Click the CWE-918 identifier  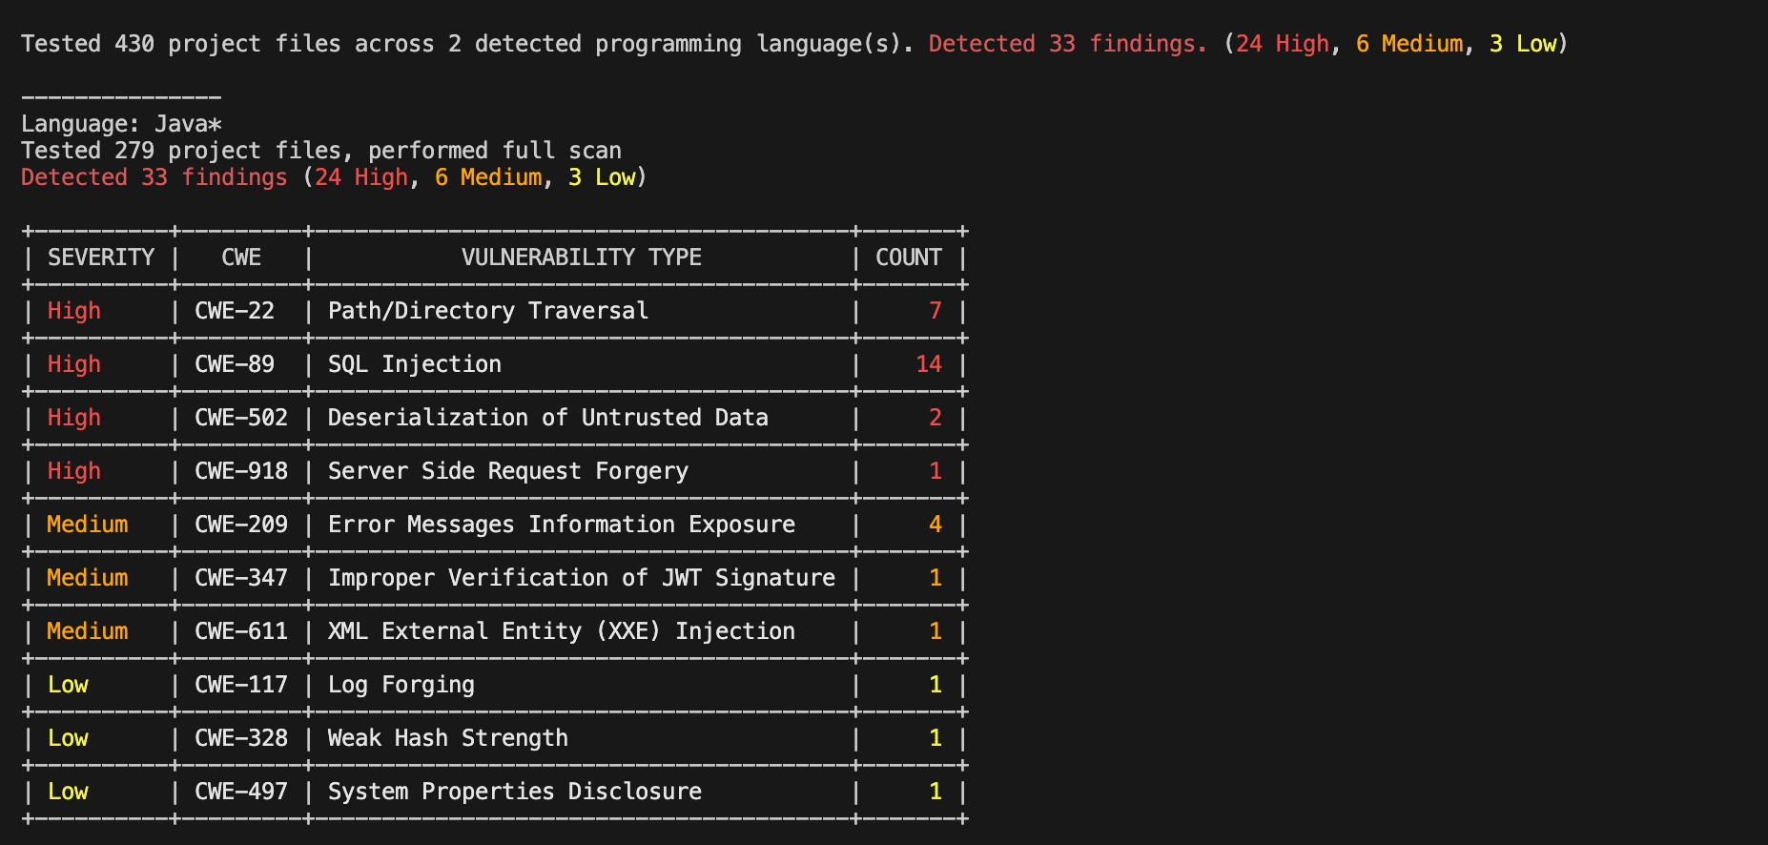tap(240, 471)
